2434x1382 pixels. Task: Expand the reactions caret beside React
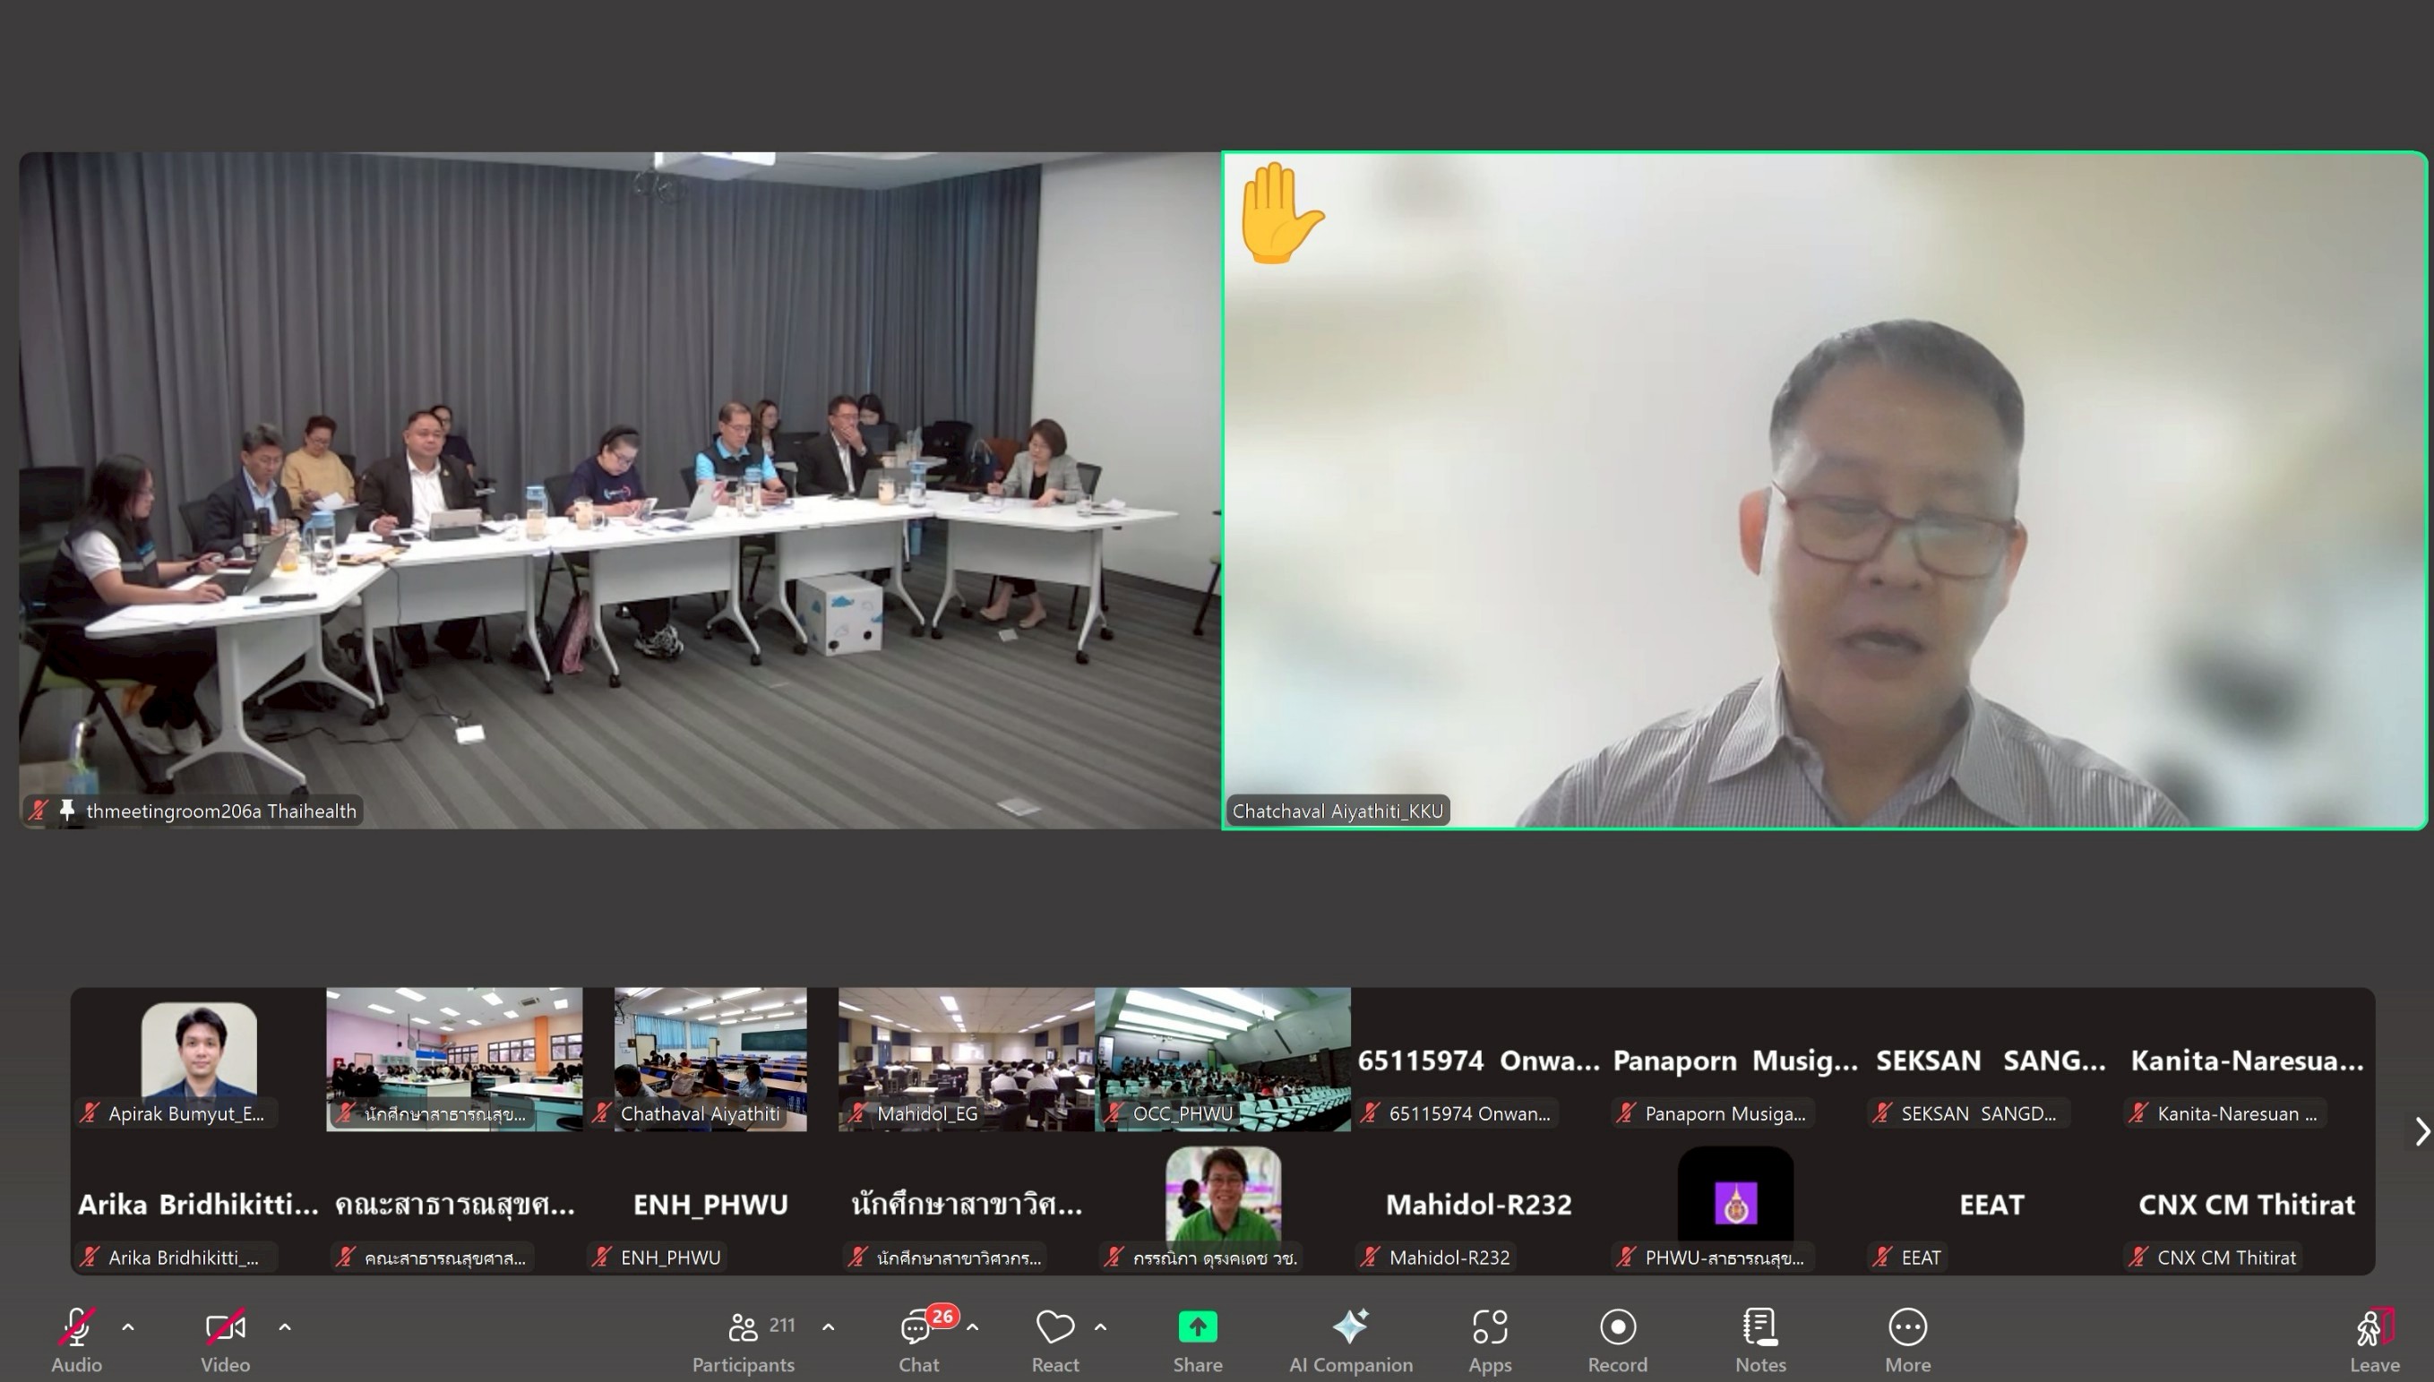coord(1100,1327)
